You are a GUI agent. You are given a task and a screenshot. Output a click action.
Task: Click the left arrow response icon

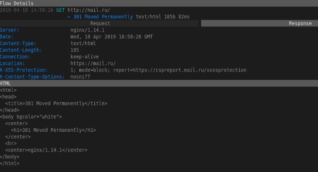69,17
